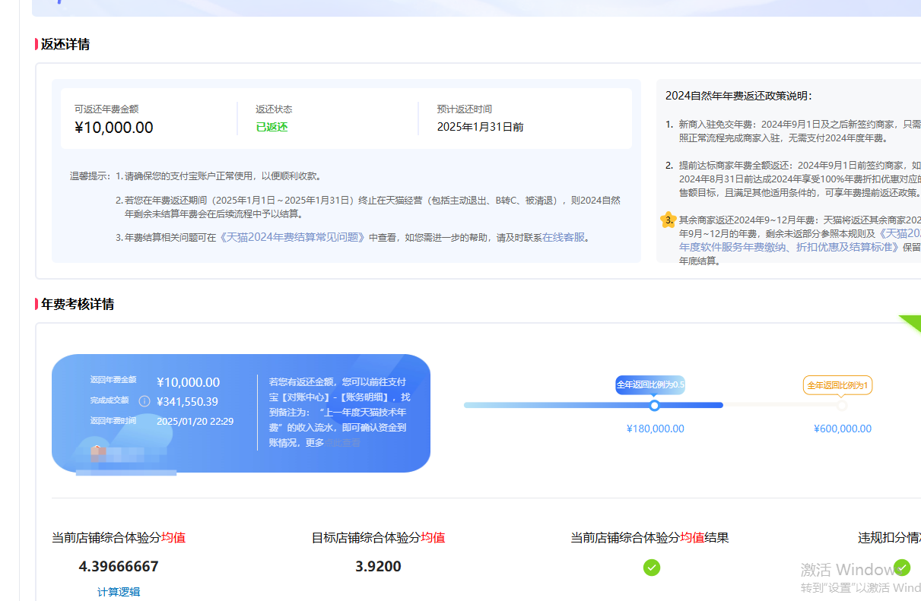Viewport: 921px width, 601px height.
Task: Click green checkmark under 当前店铺综合体验分均值结果
Action: 651,567
